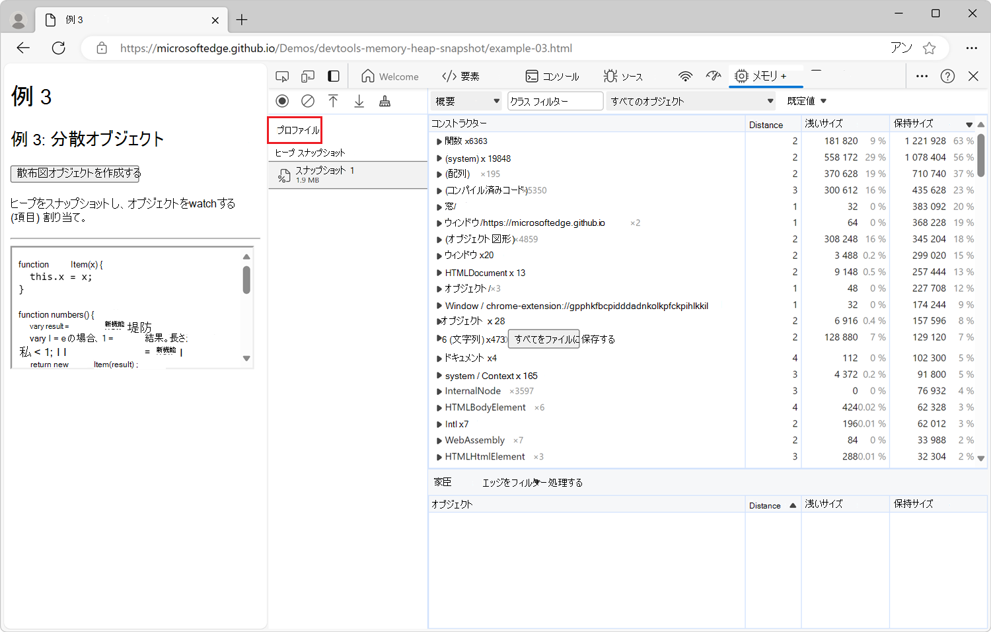The width and height of the screenshot is (991, 632).
Task: Switch to the Welcome tab
Action: click(390, 77)
